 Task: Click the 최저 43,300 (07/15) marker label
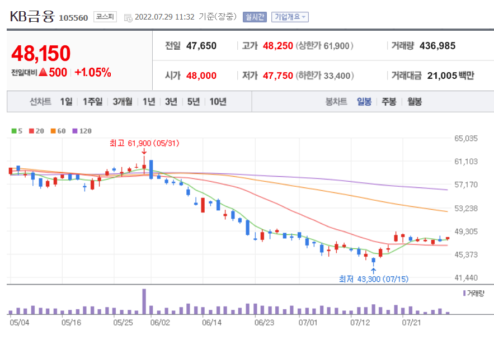pos(374,279)
